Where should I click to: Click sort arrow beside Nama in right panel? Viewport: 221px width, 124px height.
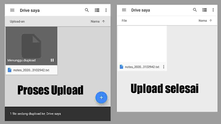point(211,21)
